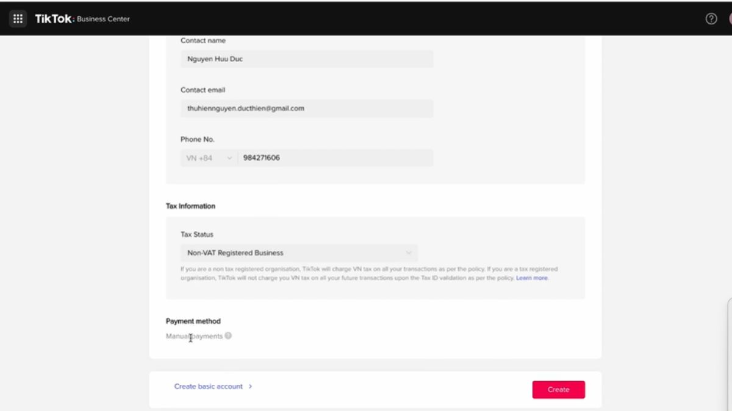Click the Payment method heading
732x411 pixels.
pos(193,321)
